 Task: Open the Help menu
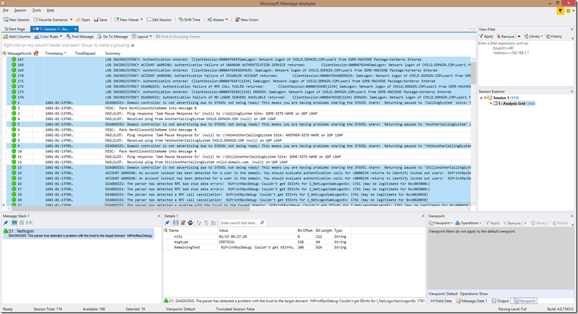click(x=50, y=10)
